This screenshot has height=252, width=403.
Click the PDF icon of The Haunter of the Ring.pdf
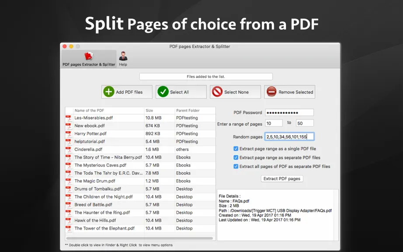[69, 212]
